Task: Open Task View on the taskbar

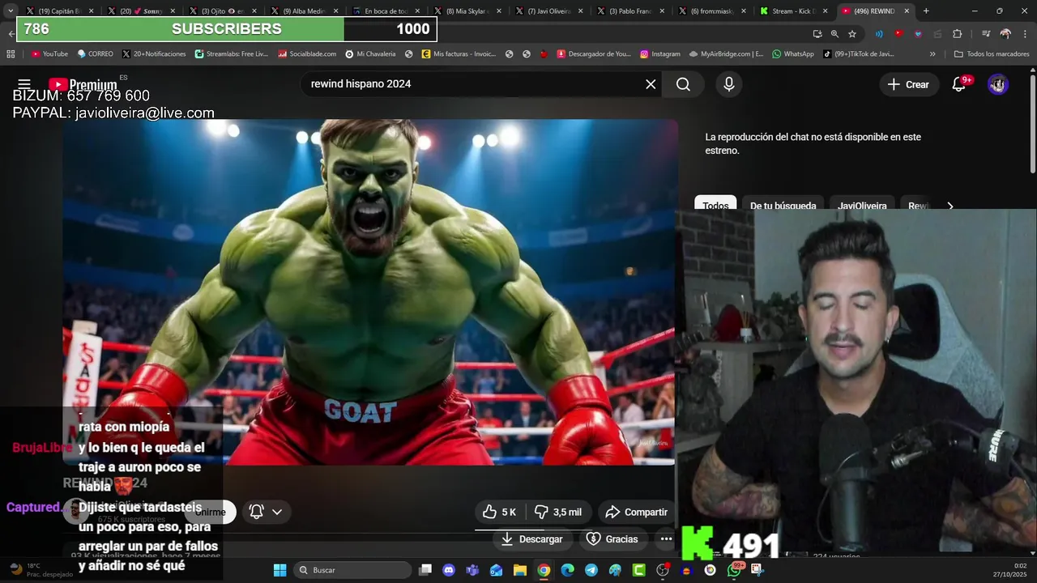Action: 425,570
